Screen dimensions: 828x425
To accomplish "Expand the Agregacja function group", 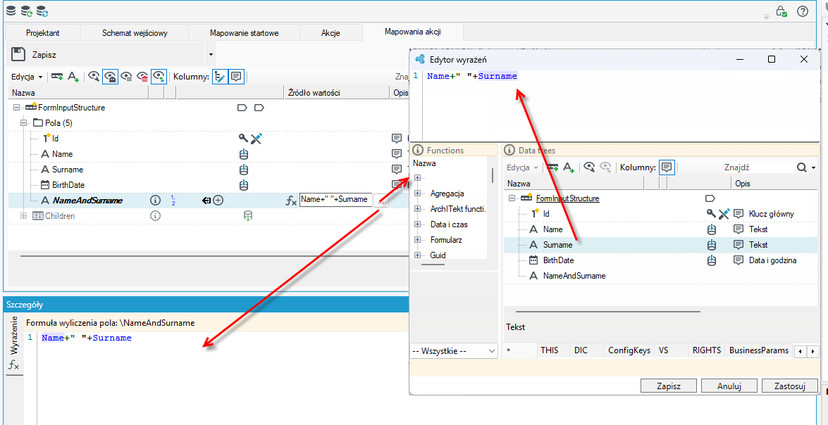I will click(418, 193).
